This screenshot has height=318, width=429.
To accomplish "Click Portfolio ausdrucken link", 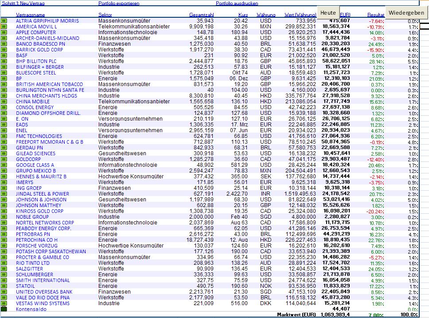I will pos(237,3).
